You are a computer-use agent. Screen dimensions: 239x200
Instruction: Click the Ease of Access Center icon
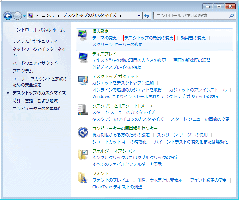83,132
